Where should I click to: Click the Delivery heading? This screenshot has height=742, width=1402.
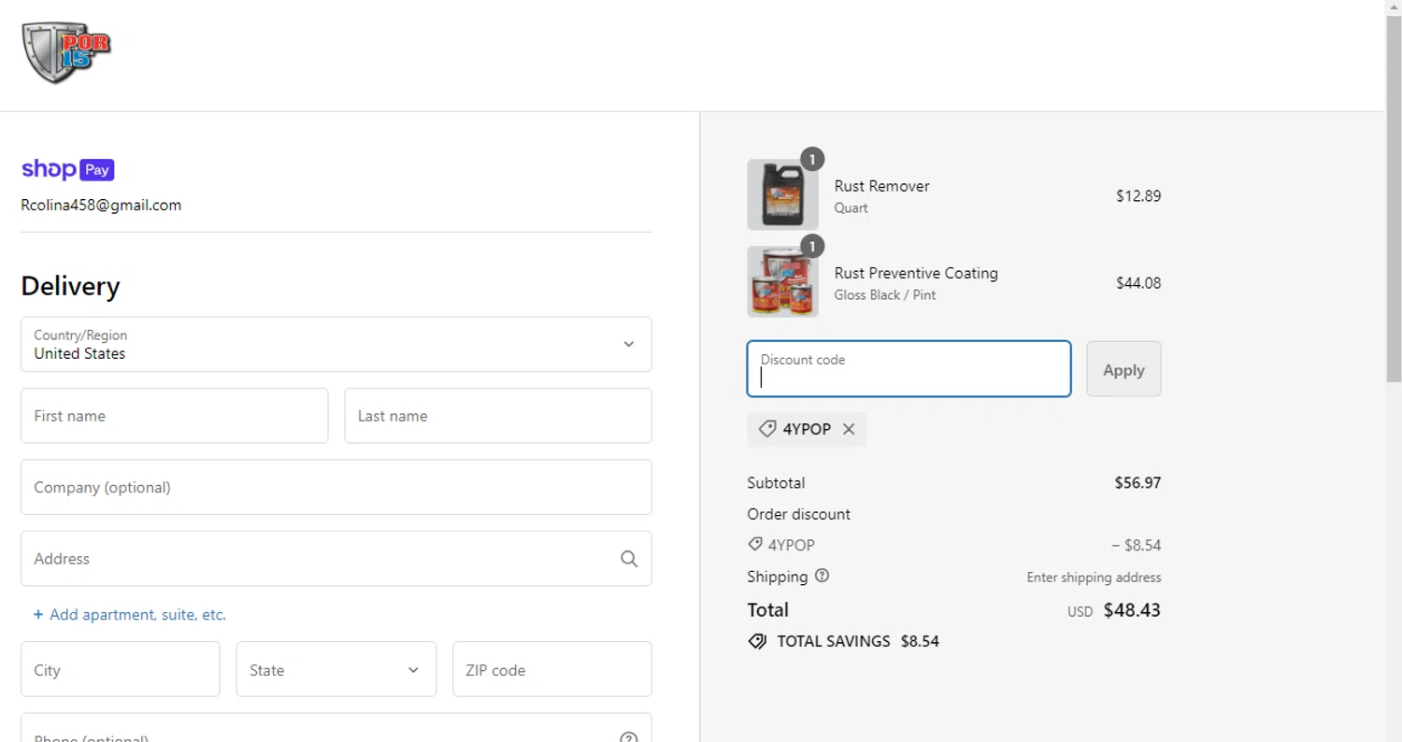[x=70, y=286]
